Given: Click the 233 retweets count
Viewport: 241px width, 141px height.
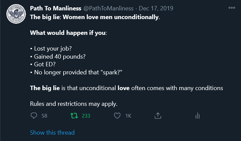Looking at the screenshot, I should pyautogui.click(x=86, y=116).
